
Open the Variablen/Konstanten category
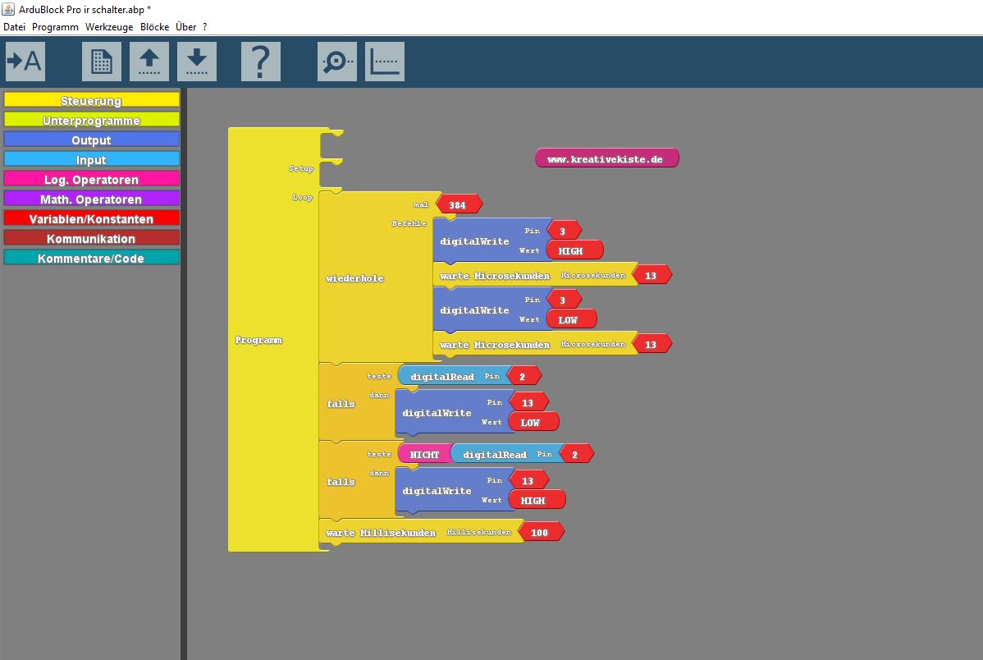[91, 219]
